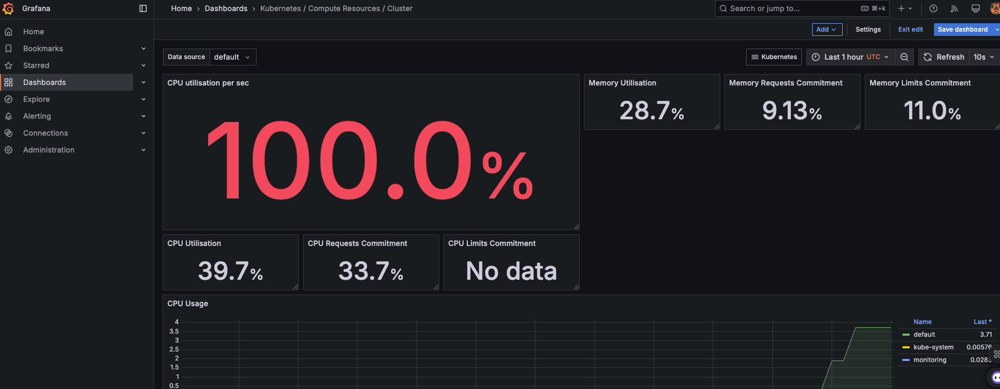Image resolution: width=1000 pixels, height=389 pixels.
Task: Open the Kubernetes dashboard links button
Action: (x=774, y=57)
